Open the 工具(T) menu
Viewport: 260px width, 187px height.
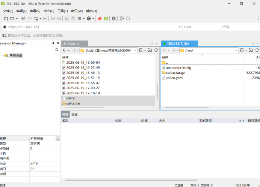point(62,11)
